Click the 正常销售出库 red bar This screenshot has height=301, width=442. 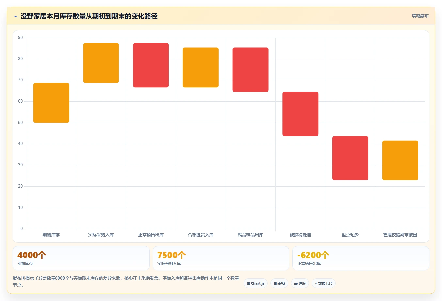click(x=151, y=65)
